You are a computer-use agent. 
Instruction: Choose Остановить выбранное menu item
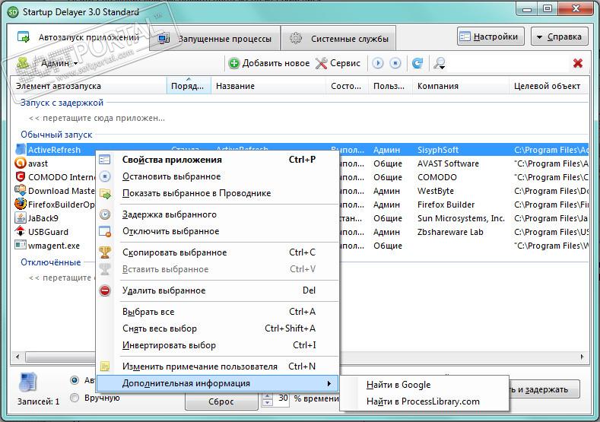(x=218, y=176)
